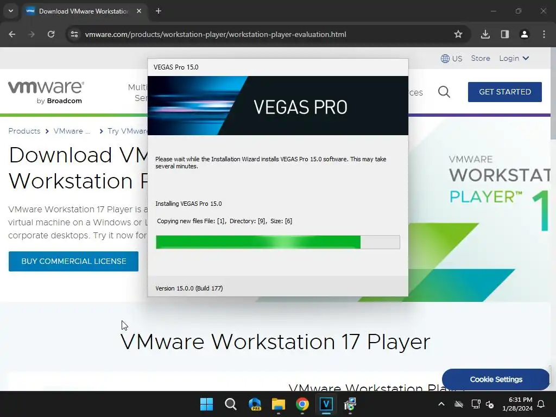Click the GET STARTED button
Viewport: 556px width, 417px height.
click(x=505, y=92)
